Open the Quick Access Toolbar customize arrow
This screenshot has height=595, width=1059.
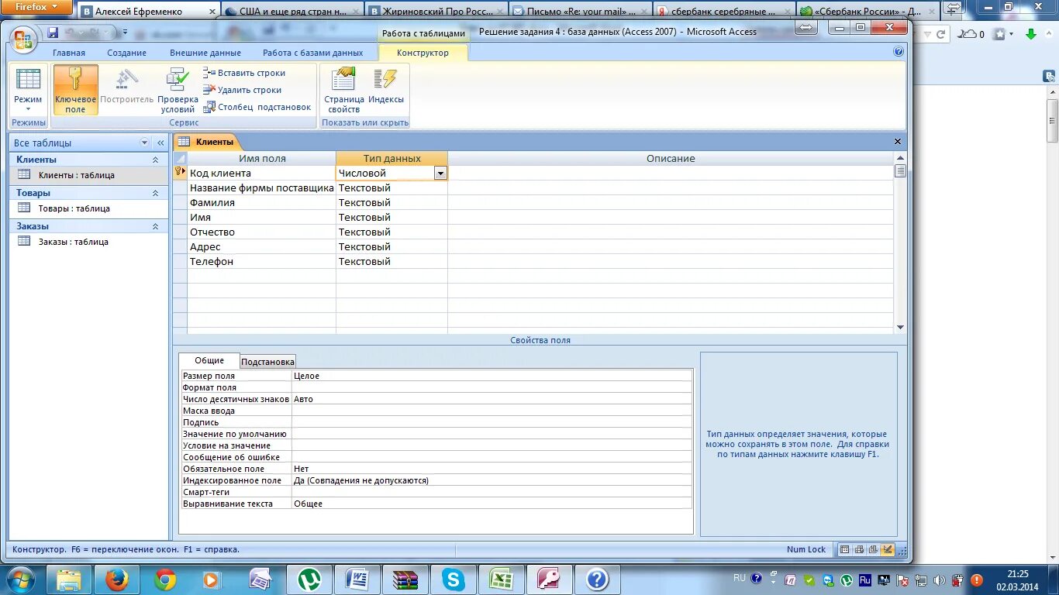click(x=125, y=33)
